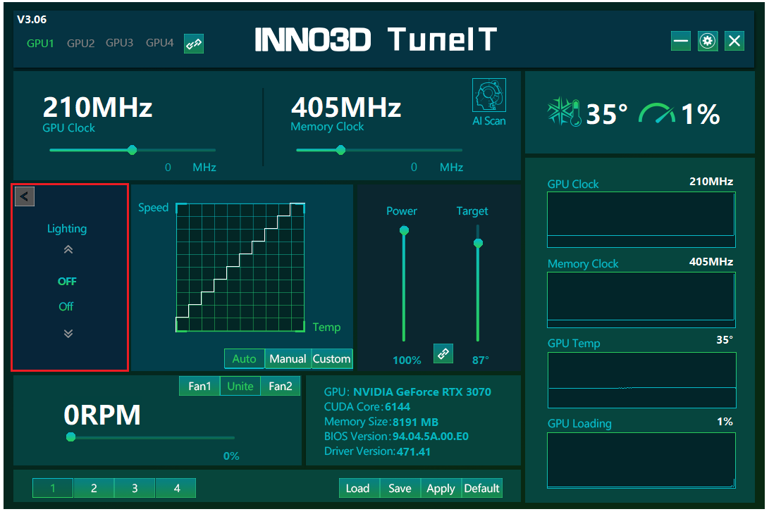Click the Load button
Viewport: 769px width, 514px height.
tap(357, 488)
